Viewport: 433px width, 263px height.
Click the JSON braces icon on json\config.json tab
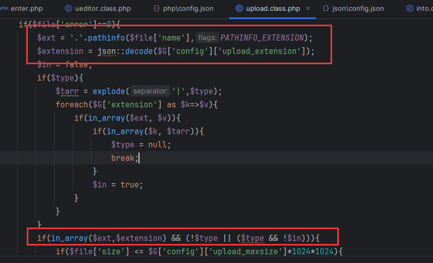point(326,9)
